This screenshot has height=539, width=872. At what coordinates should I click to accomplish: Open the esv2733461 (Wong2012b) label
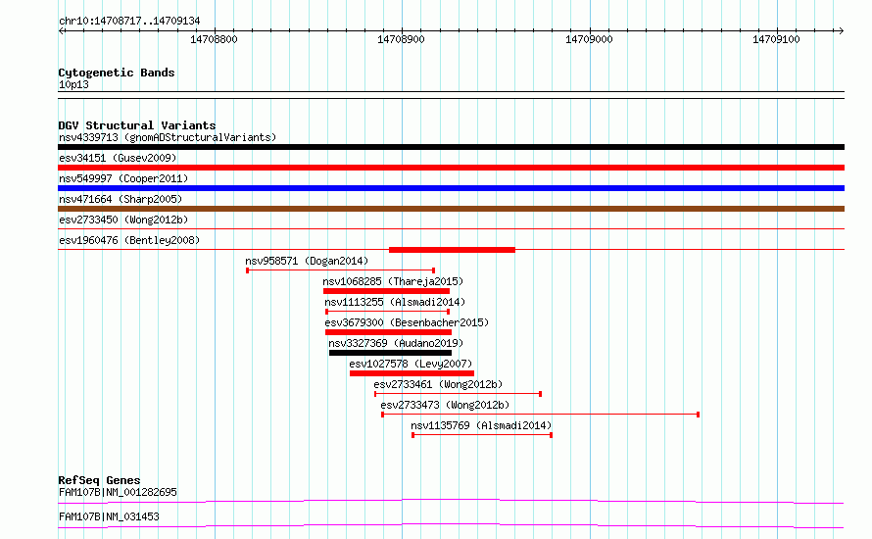point(438,384)
